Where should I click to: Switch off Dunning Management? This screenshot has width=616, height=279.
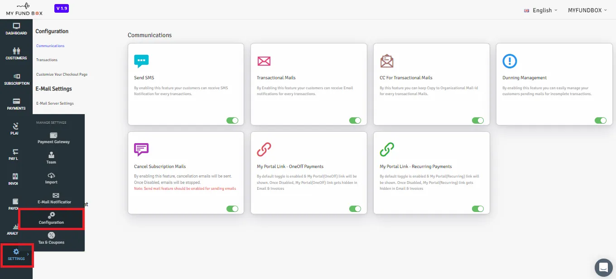click(601, 120)
